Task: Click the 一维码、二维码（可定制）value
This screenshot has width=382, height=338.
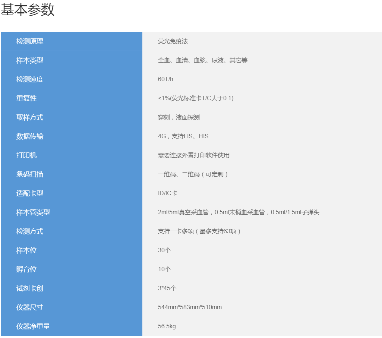Action: tap(193, 174)
